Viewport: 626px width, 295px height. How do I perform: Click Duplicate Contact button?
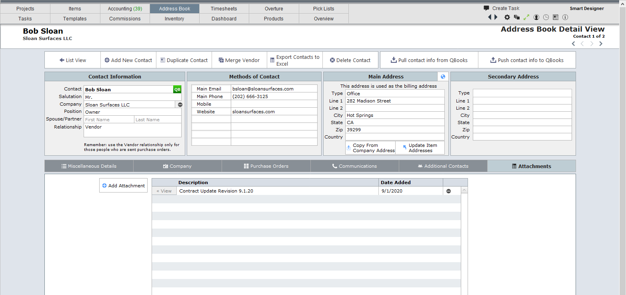pyautogui.click(x=184, y=60)
